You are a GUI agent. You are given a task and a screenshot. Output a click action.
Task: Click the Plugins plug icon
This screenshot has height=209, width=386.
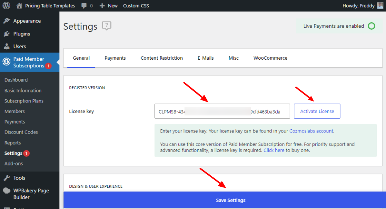coord(7,33)
